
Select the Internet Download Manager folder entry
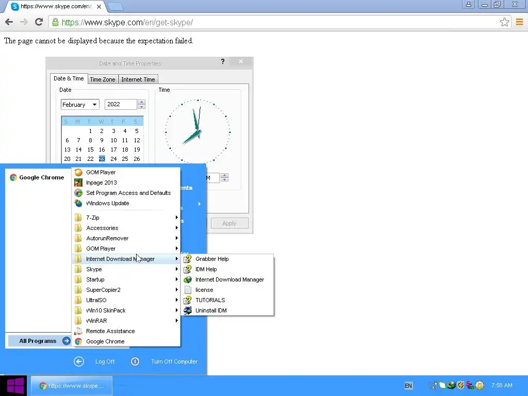[x=126, y=259]
